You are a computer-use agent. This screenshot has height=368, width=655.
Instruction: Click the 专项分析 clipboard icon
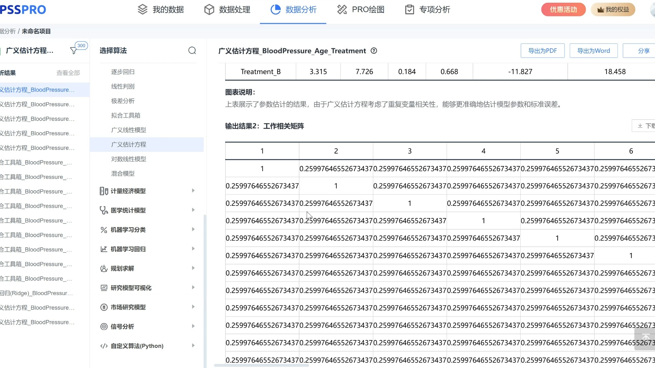point(409,10)
